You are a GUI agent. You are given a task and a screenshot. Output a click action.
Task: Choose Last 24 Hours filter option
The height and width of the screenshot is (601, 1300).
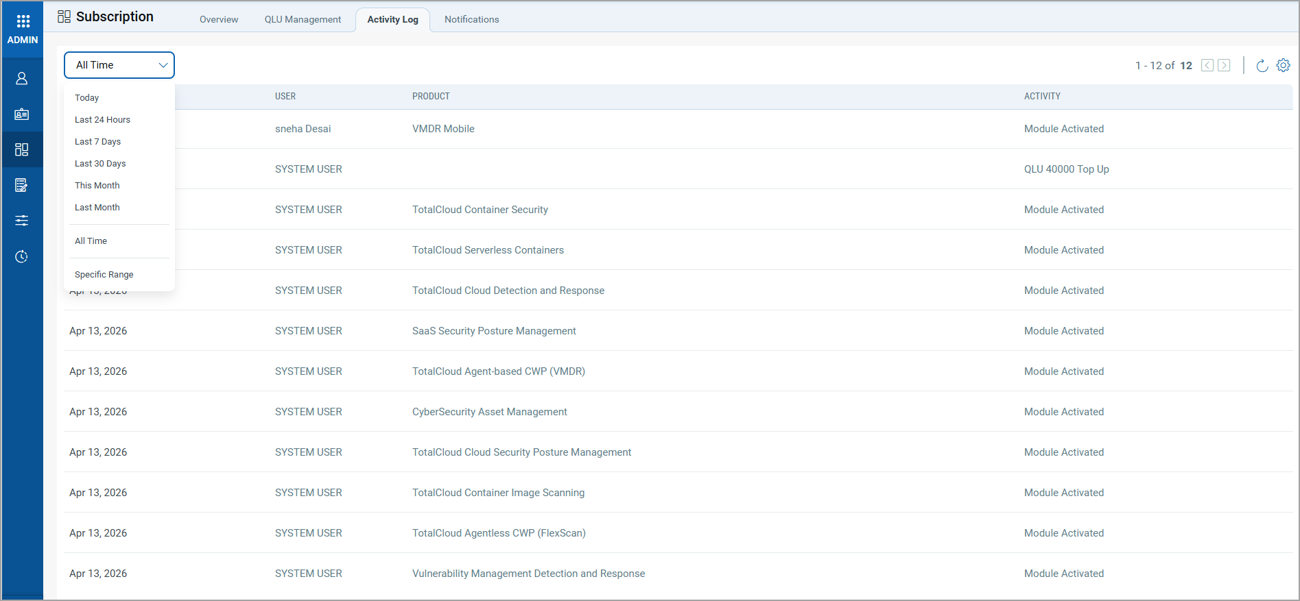pyautogui.click(x=102, y=120)
